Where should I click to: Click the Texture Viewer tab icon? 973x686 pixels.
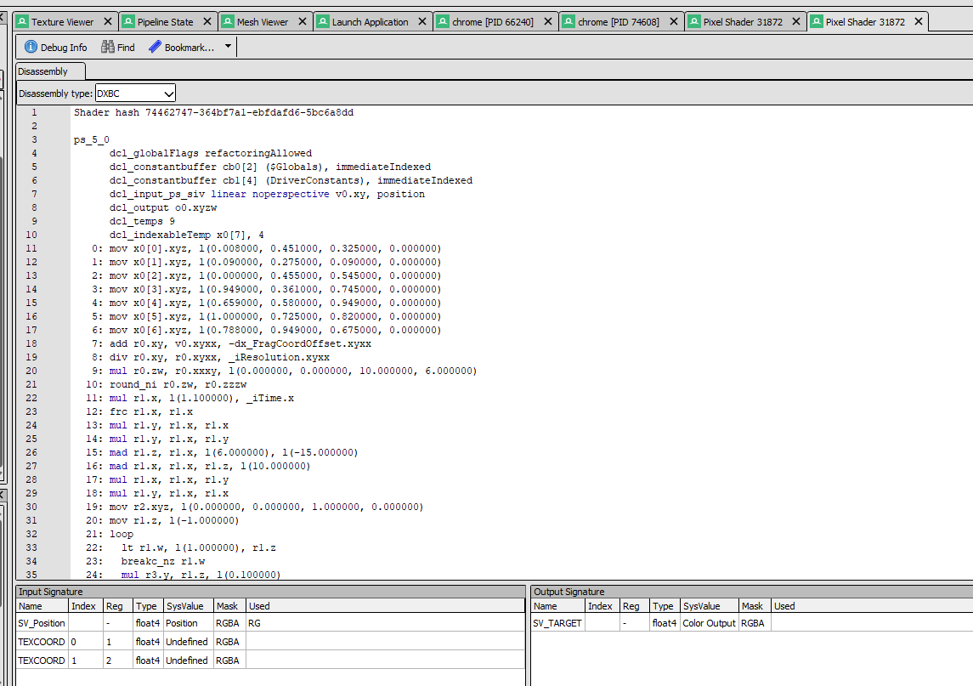pos(22,22)
